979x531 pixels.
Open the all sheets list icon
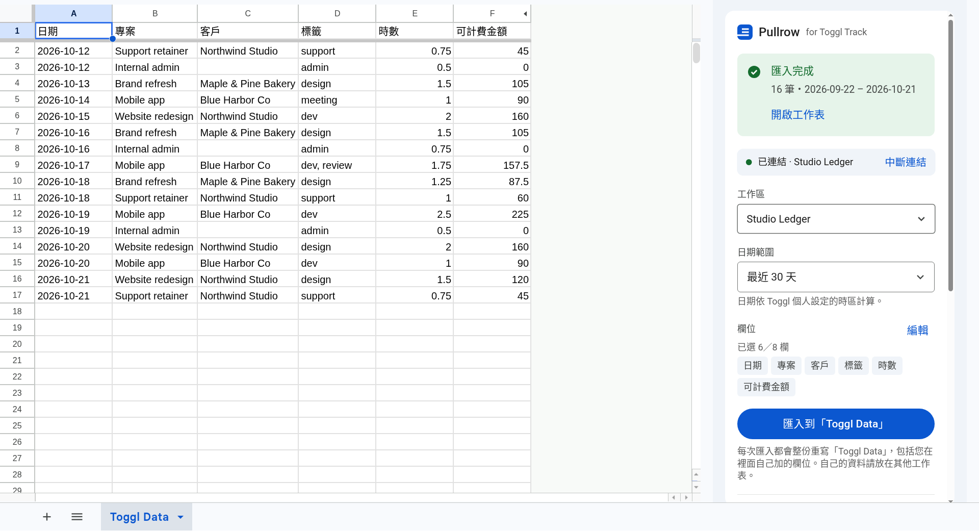coord(77,517)
